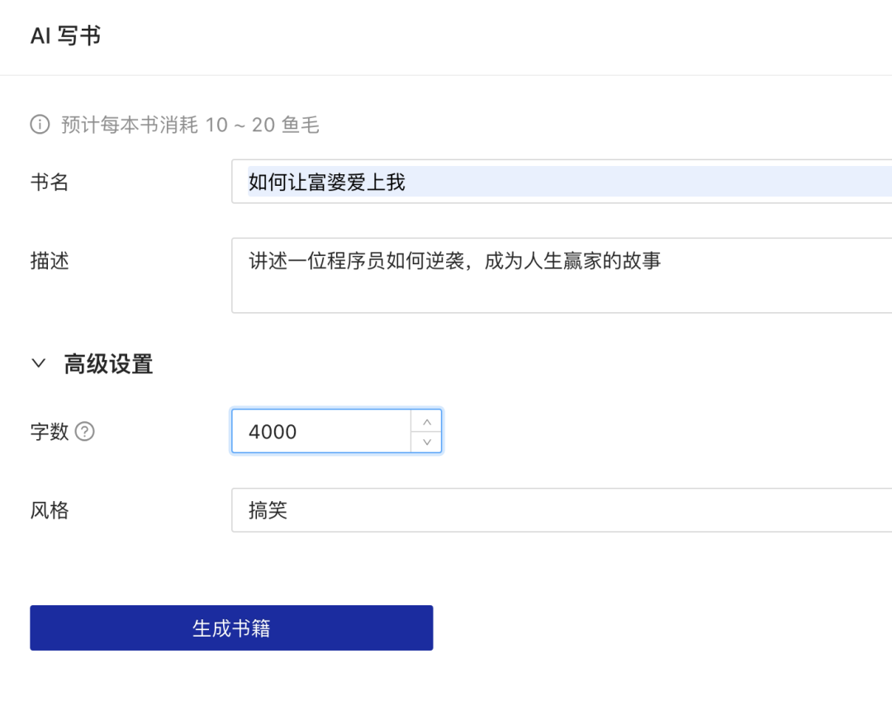Click the 书名 field label

(x=50, y=182)
